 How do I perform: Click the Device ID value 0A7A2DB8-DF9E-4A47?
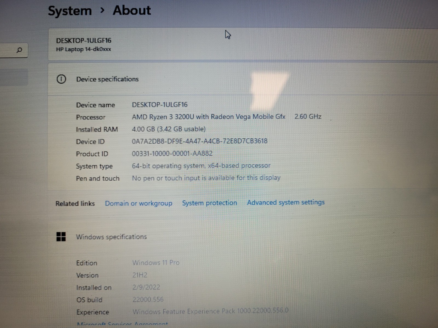(200, 141)
